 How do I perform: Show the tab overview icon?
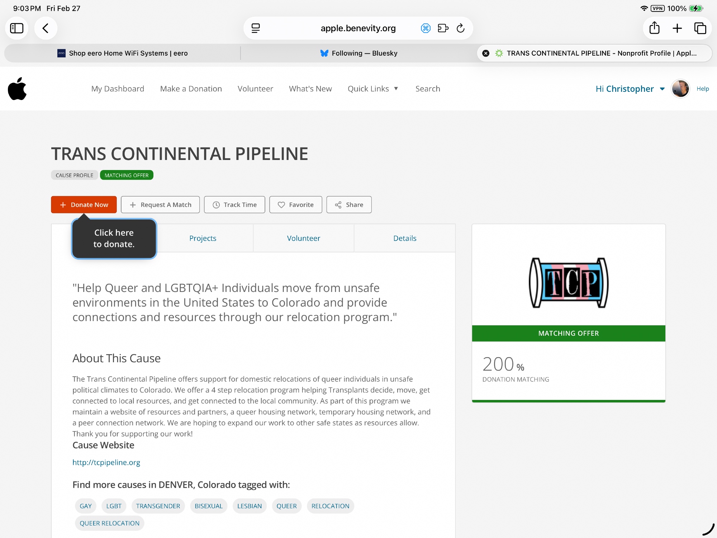tap(700, 28)
